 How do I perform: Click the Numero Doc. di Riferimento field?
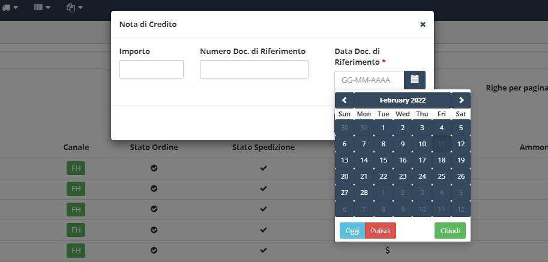[x=254, y=70]
